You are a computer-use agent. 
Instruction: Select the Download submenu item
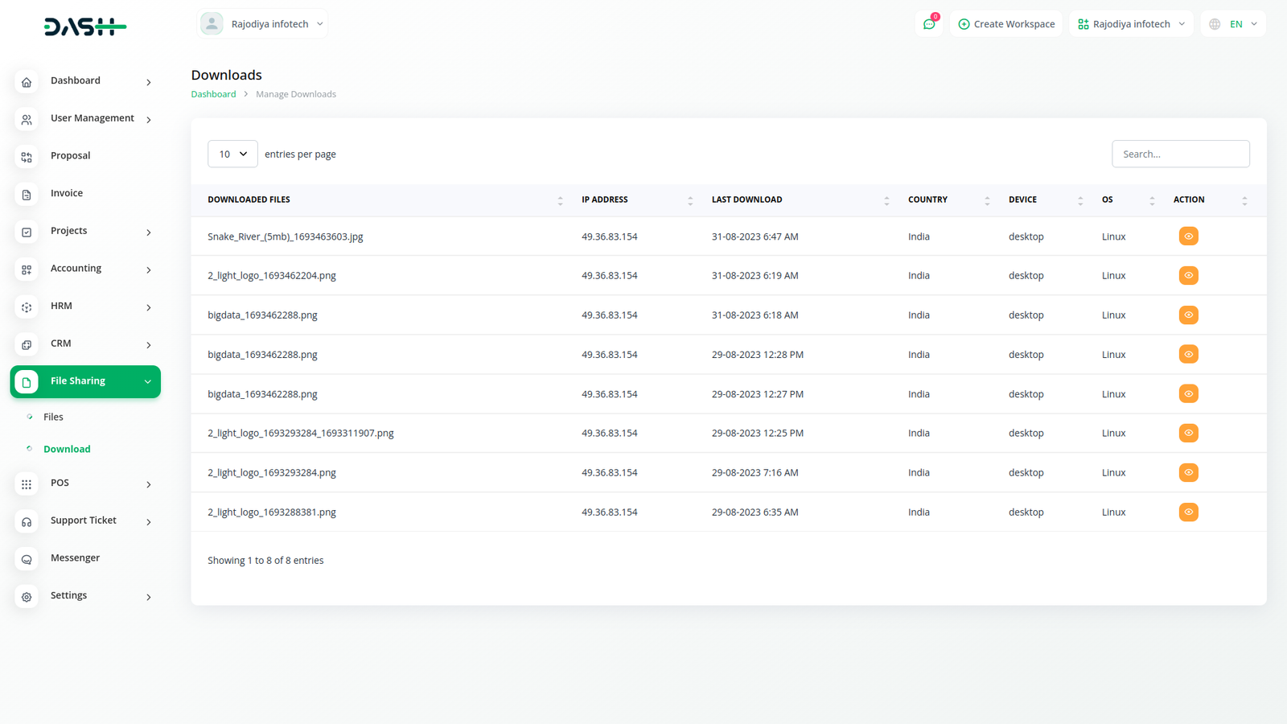67,449
